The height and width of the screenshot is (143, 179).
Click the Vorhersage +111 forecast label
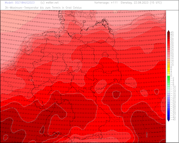(x=106, y=2)
